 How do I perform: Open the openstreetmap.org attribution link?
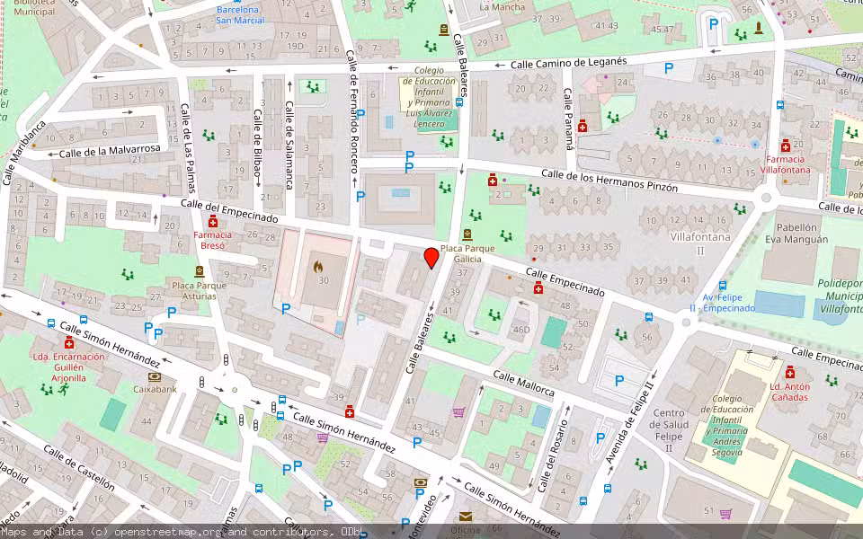(x=168, y=531)
